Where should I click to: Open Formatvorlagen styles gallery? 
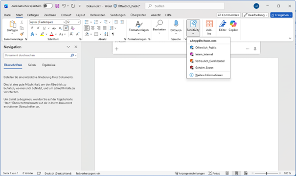click(139, 27)
